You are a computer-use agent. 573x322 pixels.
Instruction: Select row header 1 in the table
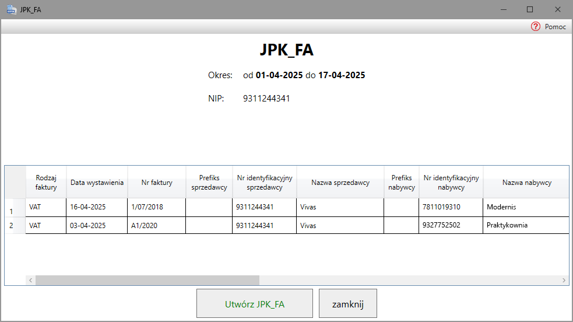(15, 208)
